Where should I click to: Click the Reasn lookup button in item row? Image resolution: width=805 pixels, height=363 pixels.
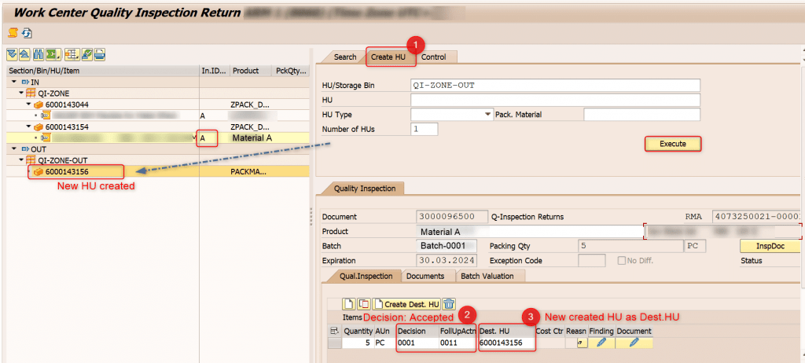pos(582,343)
